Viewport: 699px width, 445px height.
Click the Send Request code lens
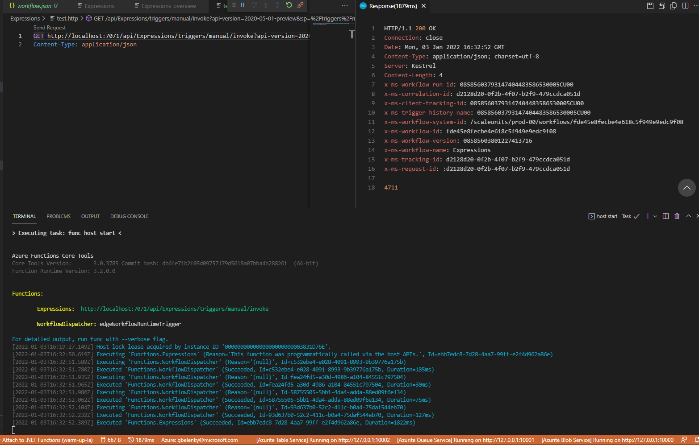50,28
